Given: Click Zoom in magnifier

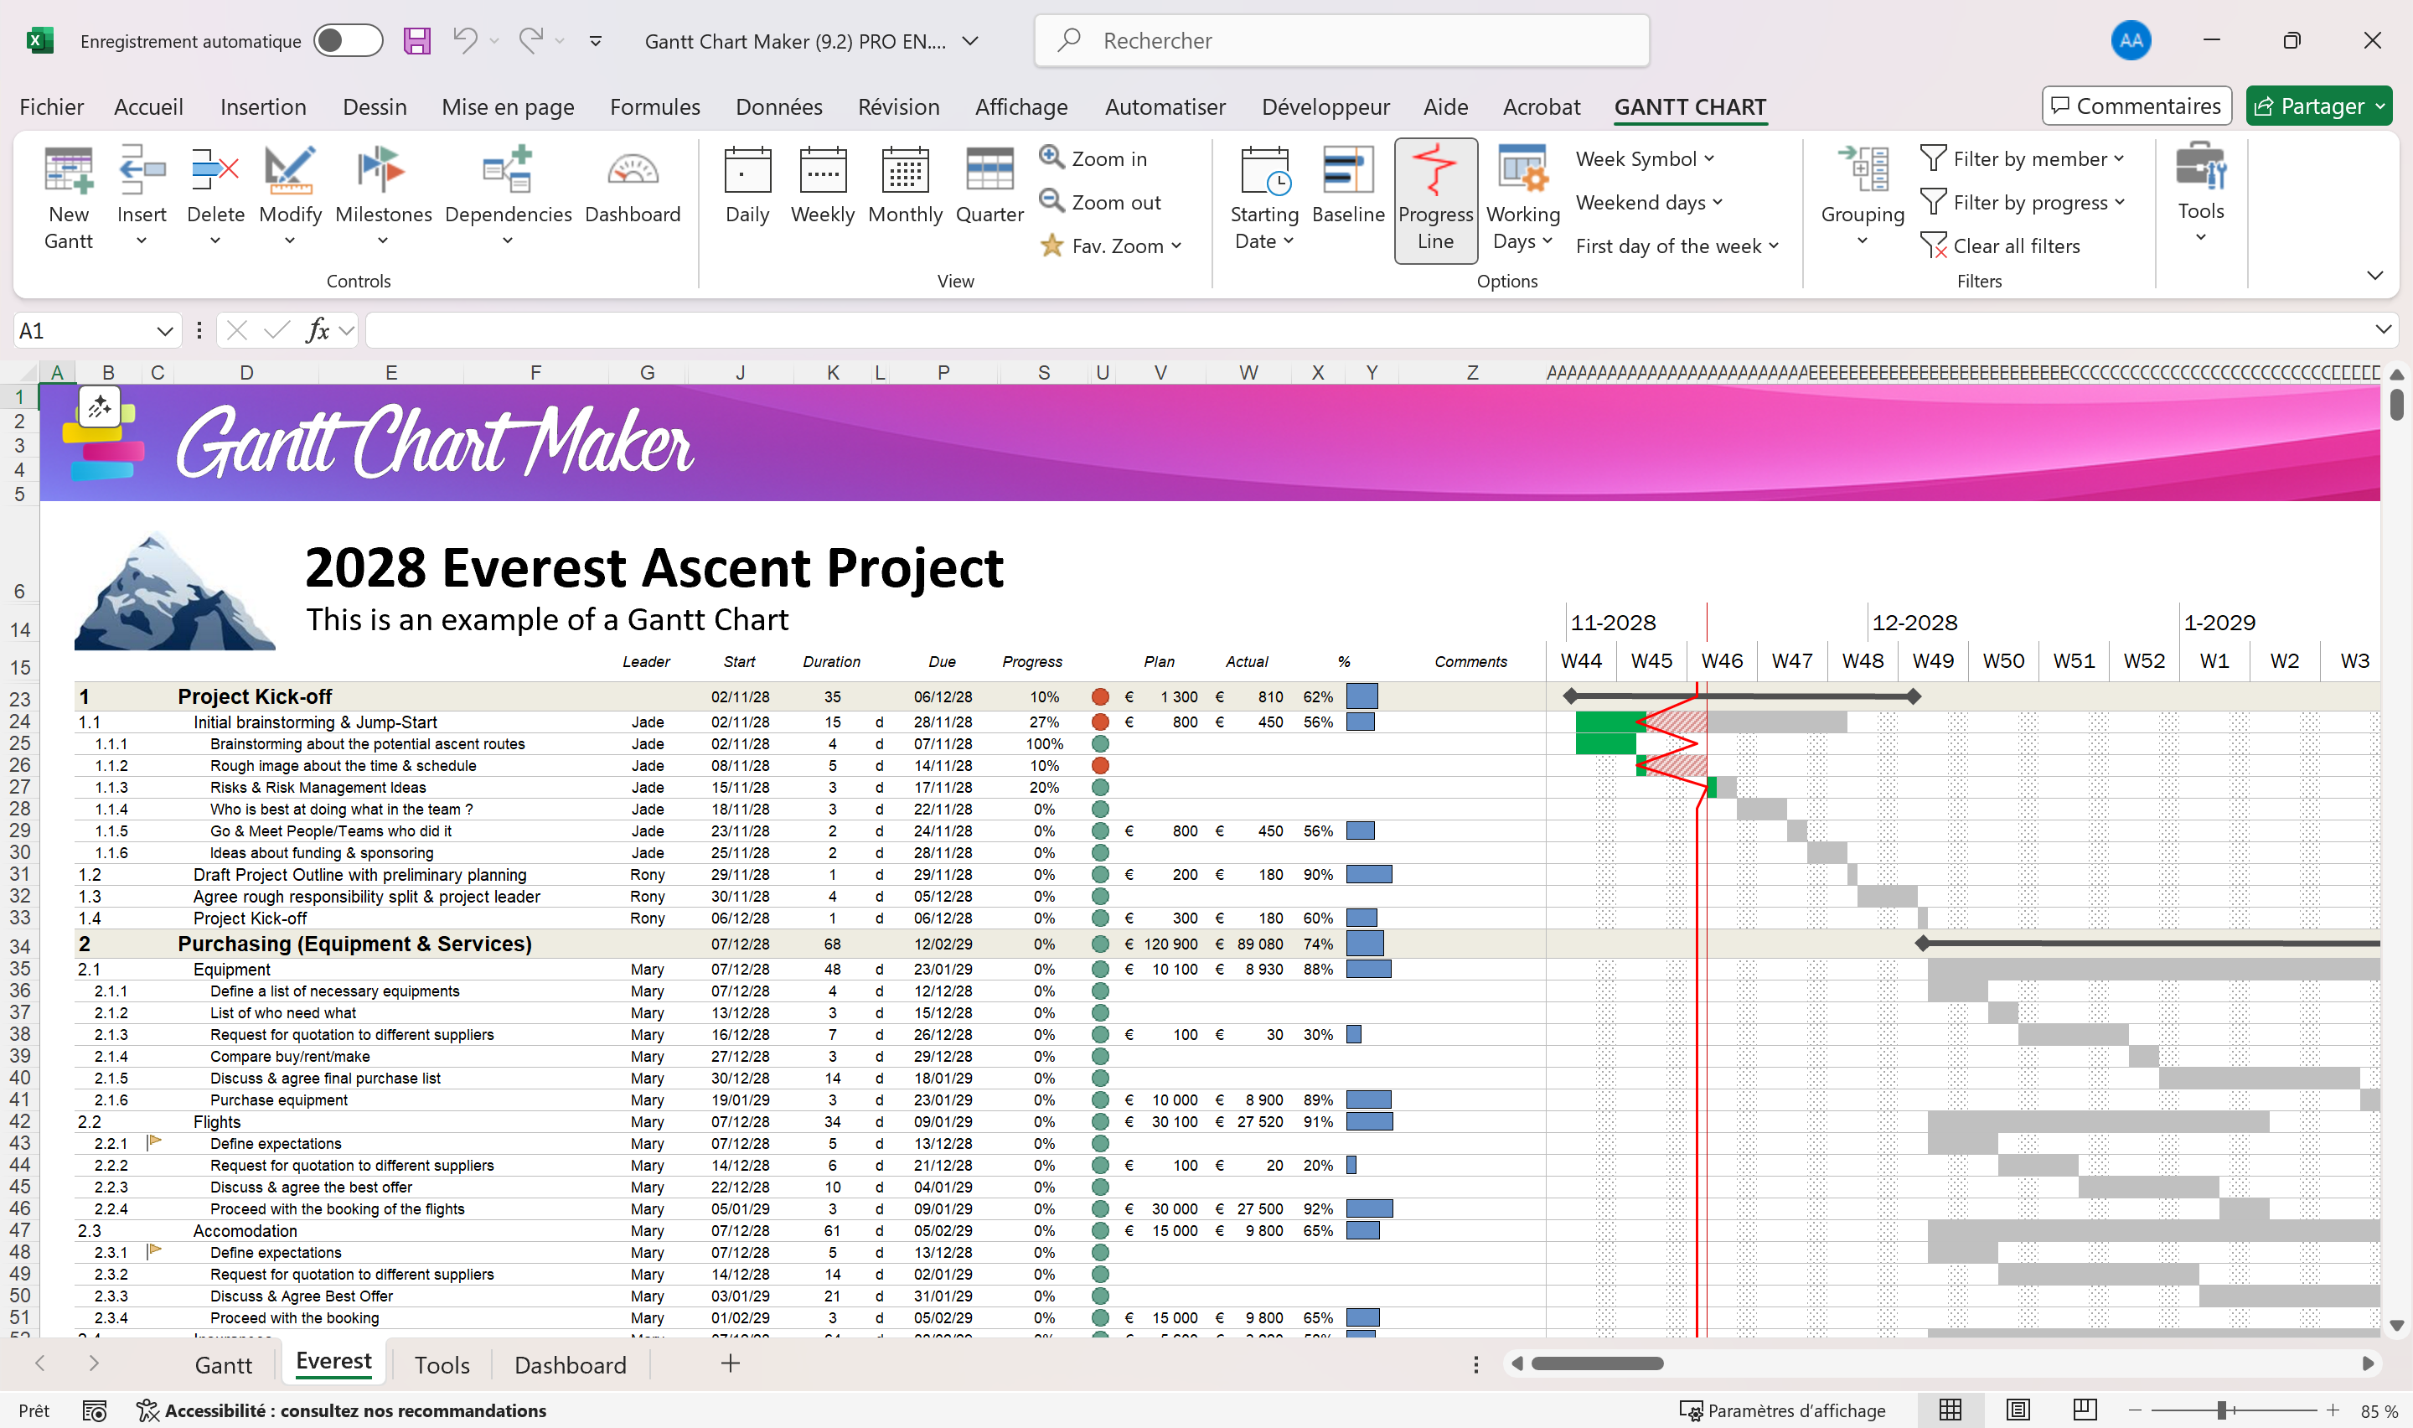Looking at the screenshot, I should (1051, 157).
